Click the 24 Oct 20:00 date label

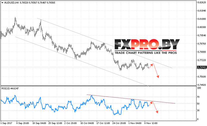tap(119, 123)
